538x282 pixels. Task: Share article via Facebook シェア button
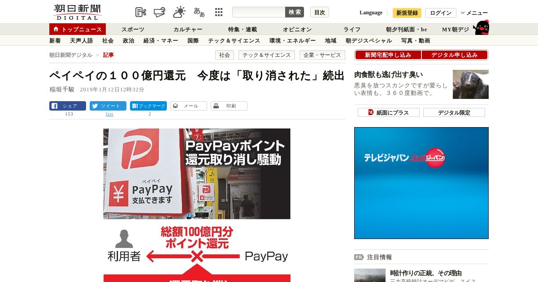(68, 106)
